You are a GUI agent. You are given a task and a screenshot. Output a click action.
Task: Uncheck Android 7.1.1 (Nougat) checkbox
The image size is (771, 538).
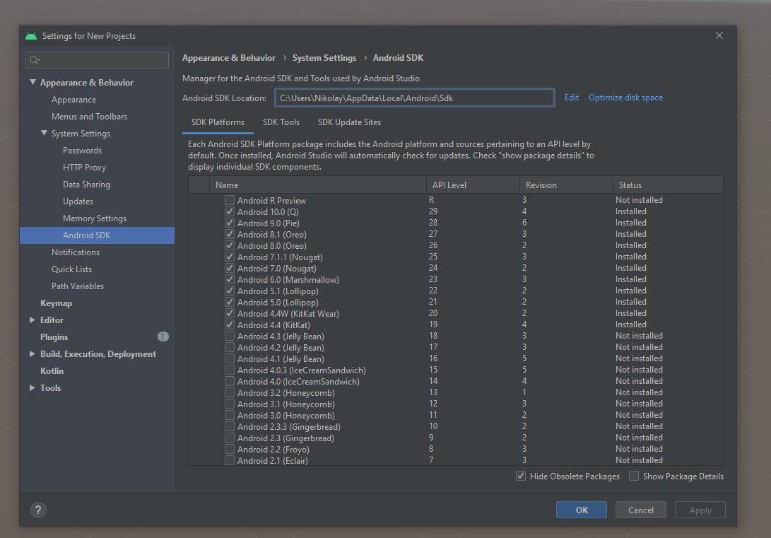230,257
